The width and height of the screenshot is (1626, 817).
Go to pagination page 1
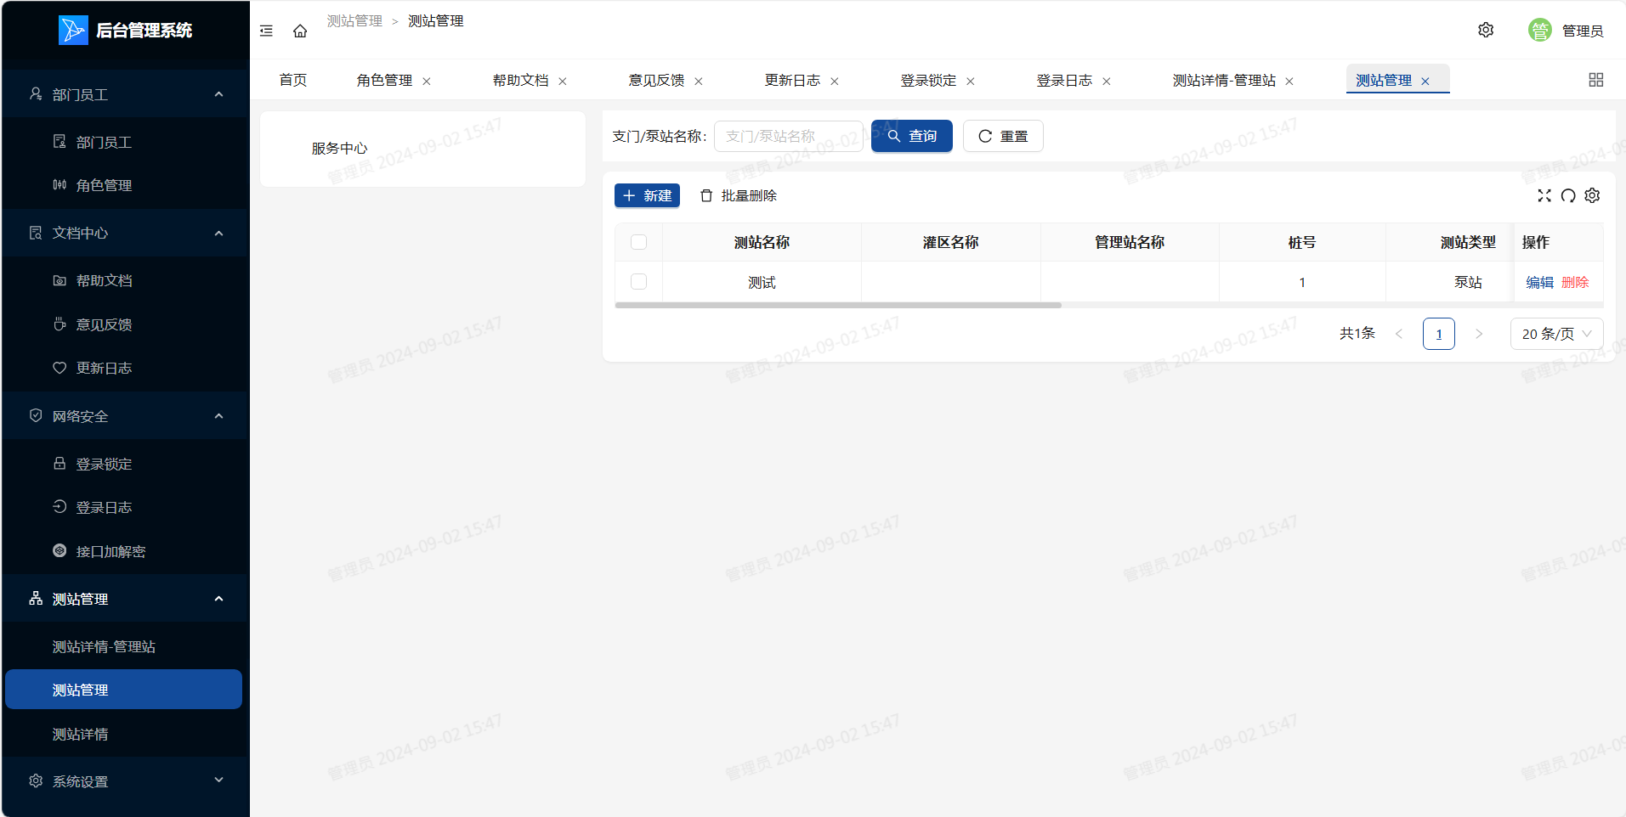coord(1439,334)
